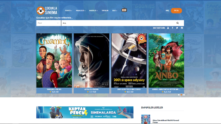This screenshot has height=124, width=221.
Task: Open the Ainbo movie poster
Action: click(166, 60)
